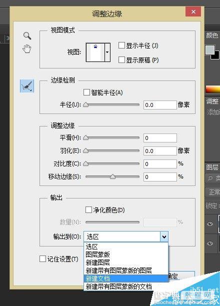Enable the 显示原稿 (P) checkbox
Viewport: 220px width, 306px height.
[x=121, y=59]
